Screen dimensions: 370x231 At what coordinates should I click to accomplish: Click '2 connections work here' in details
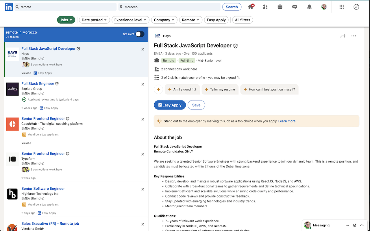(179, 69)
